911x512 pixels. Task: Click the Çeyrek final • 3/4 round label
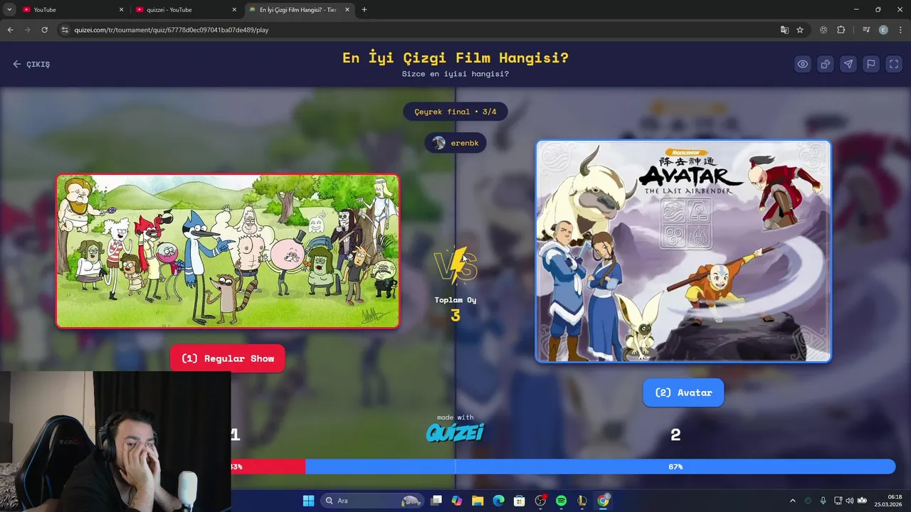(x=455, y=112)
